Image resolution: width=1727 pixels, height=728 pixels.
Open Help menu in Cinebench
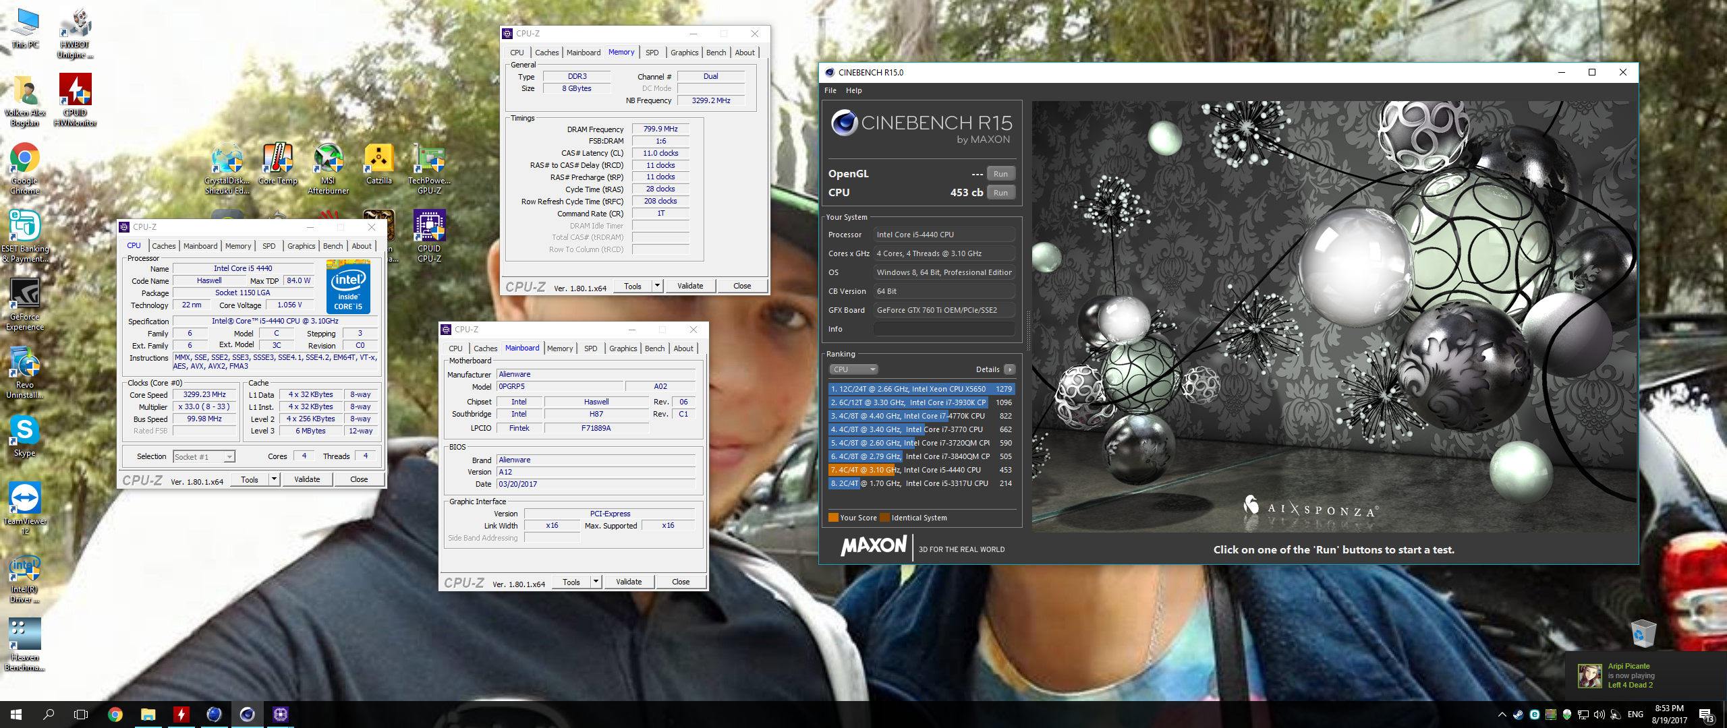pos(854,90)
